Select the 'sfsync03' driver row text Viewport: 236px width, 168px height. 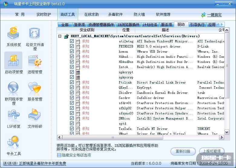(x=126, y=113)
